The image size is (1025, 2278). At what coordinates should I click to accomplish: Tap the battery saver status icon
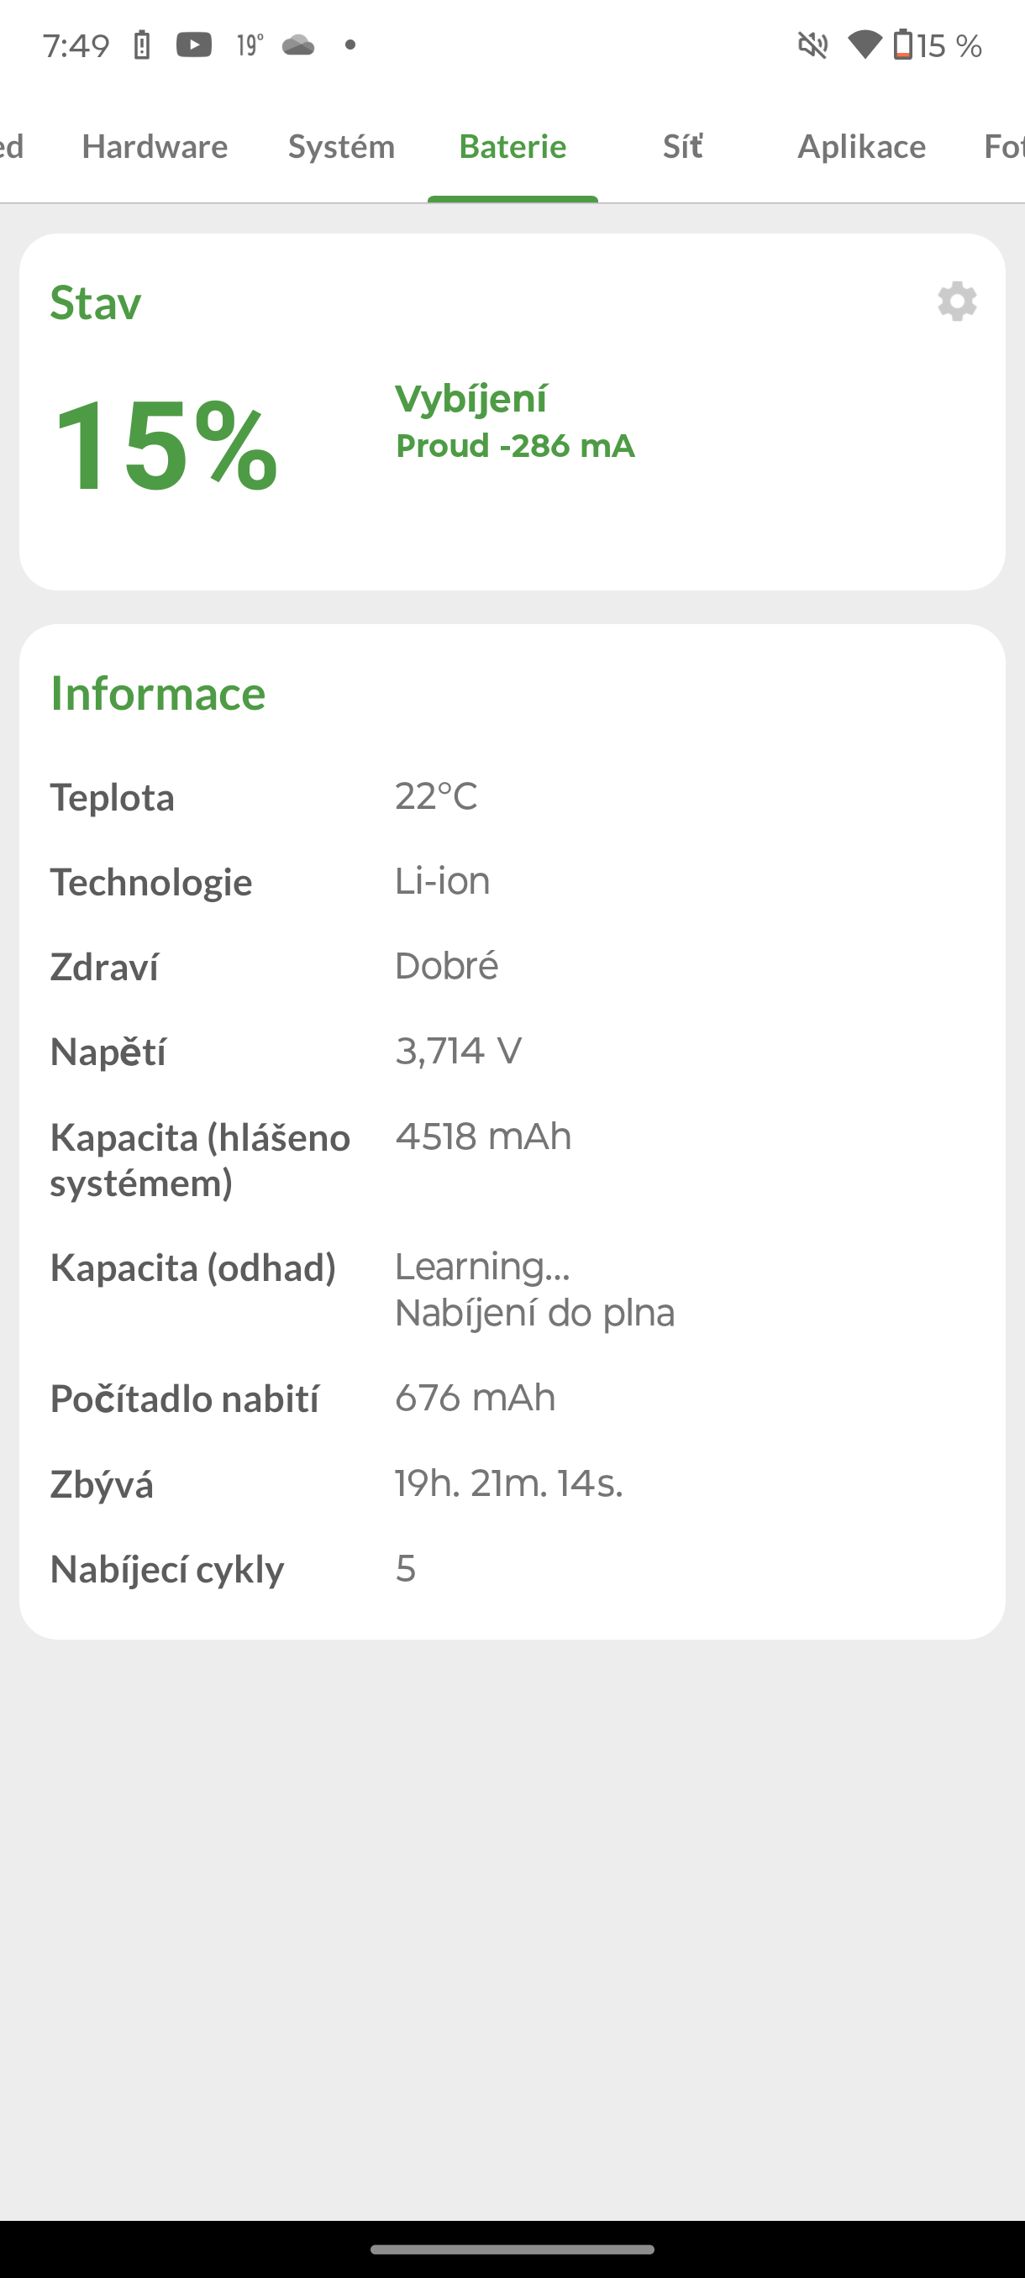coord(141,45)
